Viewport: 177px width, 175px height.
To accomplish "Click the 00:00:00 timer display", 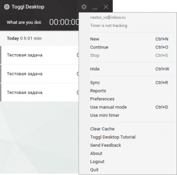I will tap(64, 22).
